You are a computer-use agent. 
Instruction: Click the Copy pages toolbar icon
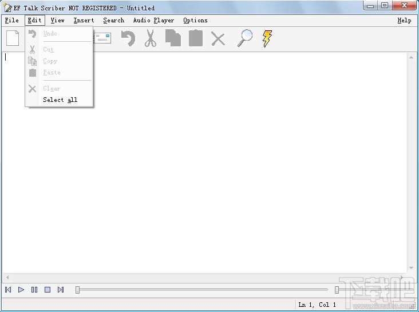[x=173, y=38]
